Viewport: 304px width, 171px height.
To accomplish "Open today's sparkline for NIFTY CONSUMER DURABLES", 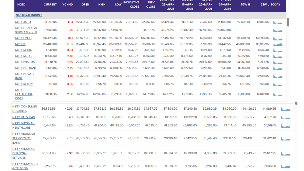I will (x=286, y=109).
